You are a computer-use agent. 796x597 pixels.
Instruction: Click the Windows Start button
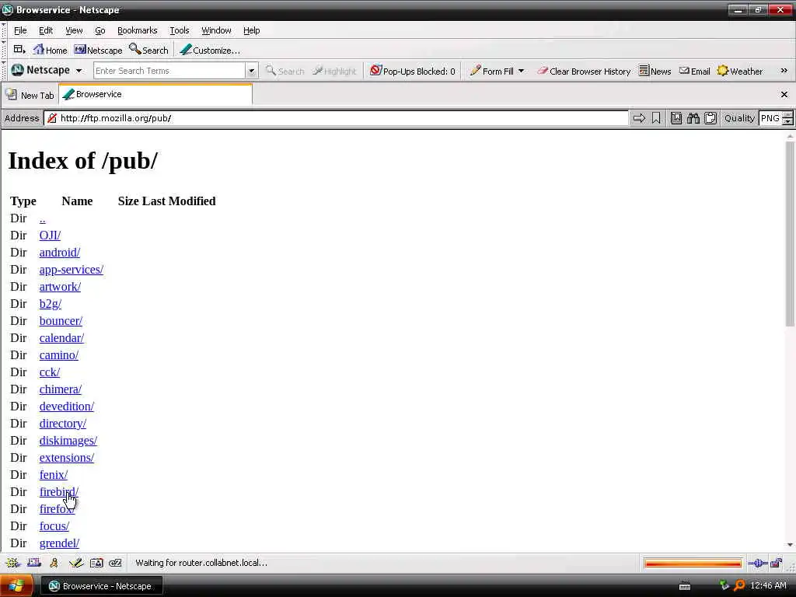click(x=16, y=586)
